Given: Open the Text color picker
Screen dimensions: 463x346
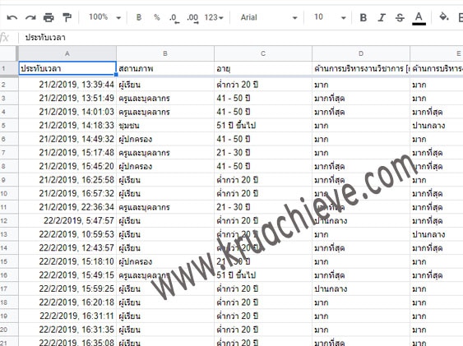Looking at the screenshot, I should coord(419,18).
